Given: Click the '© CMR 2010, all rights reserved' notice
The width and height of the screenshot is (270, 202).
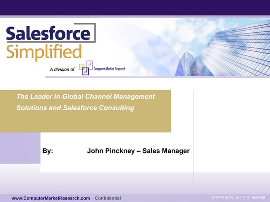Looking at the screenshot, I should [x=238, y=197].
